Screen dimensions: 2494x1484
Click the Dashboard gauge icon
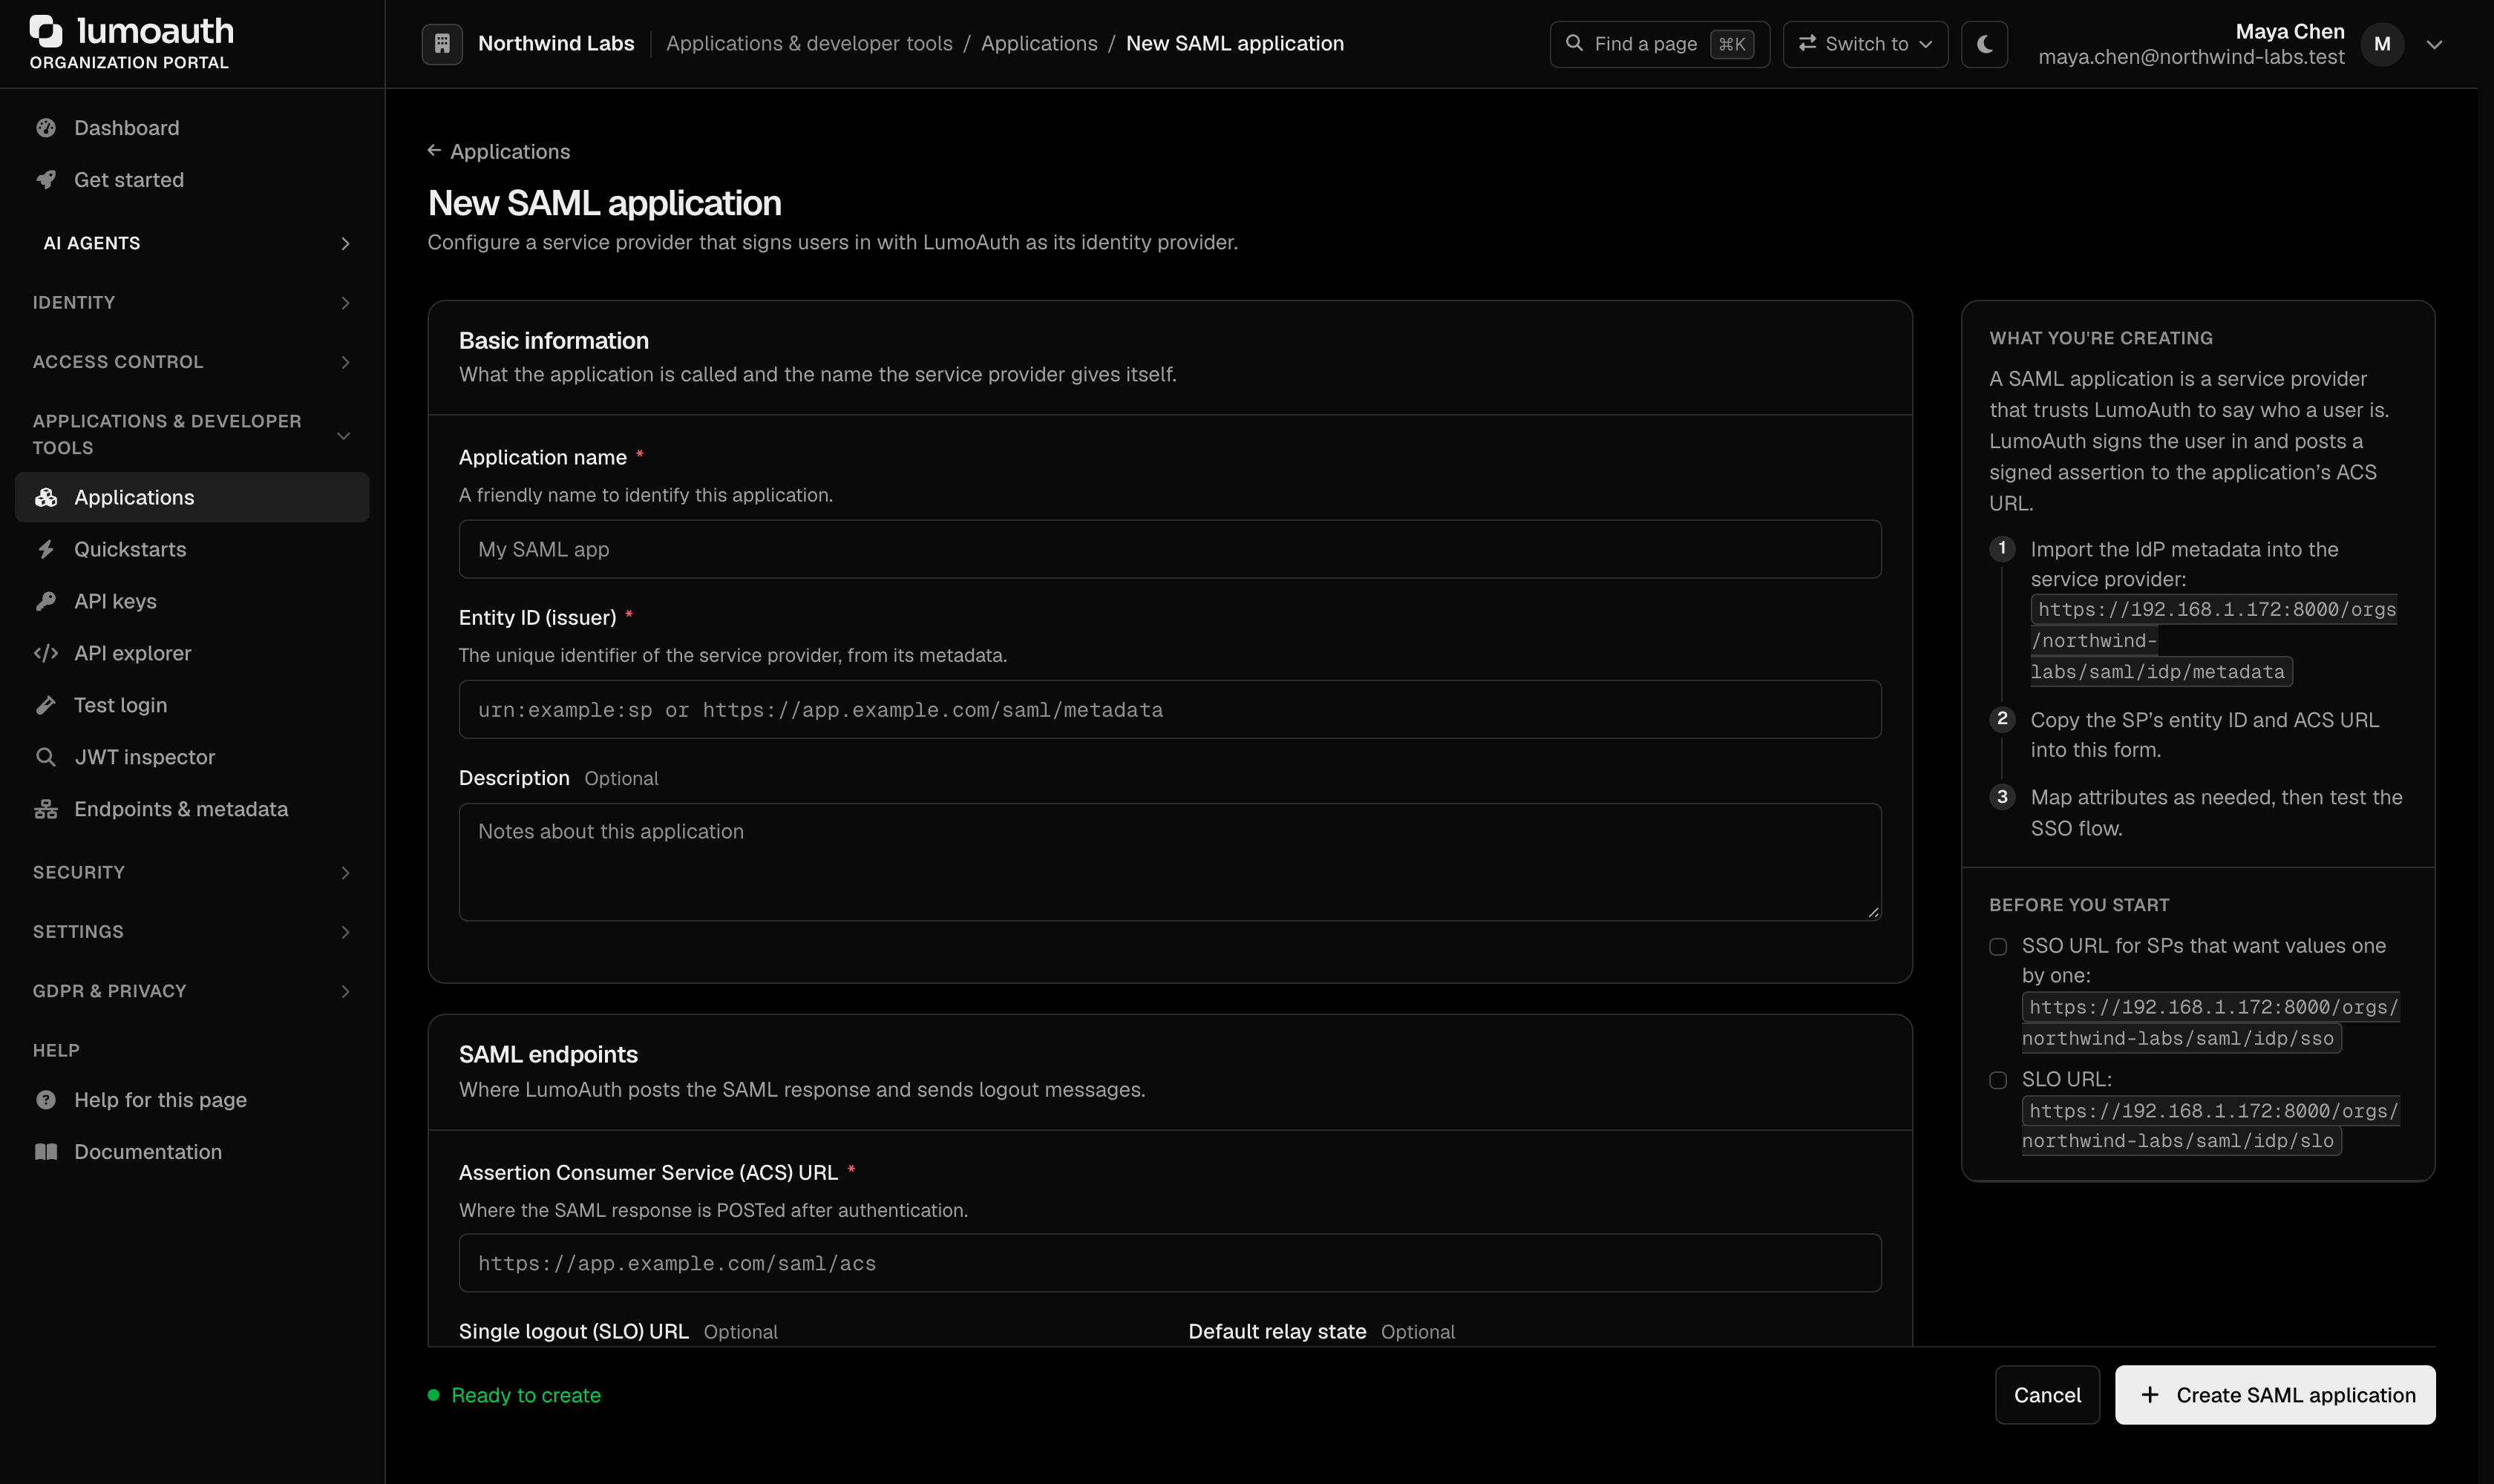point(46,128)
